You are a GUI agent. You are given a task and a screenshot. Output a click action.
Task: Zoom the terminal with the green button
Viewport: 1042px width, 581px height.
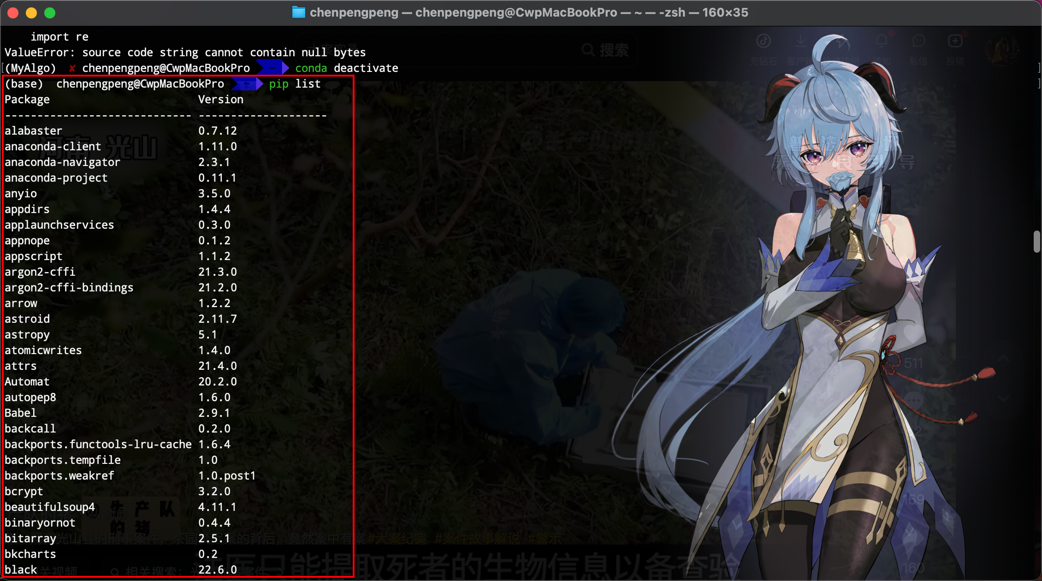50,13
